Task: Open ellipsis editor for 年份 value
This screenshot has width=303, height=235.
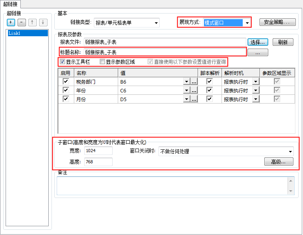Action: tap(194, 90)
